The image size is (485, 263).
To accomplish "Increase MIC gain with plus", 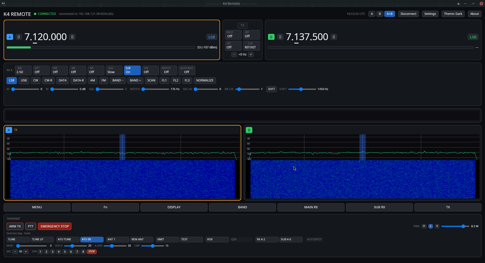I will click(x=26, y=252).
